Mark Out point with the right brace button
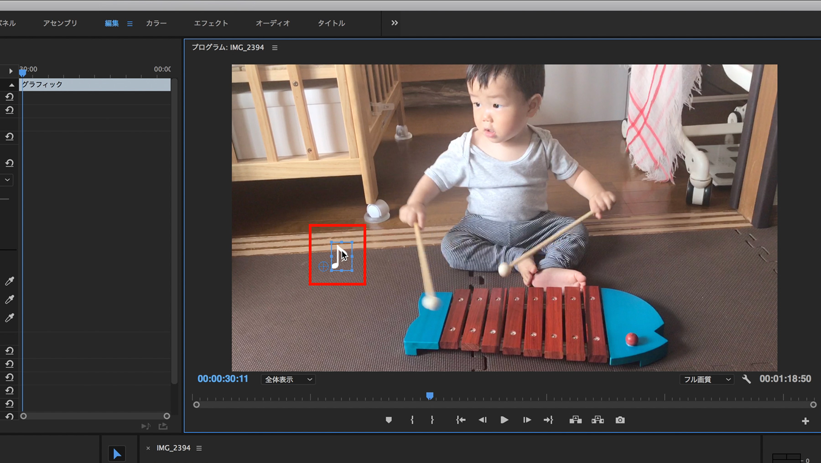The image size is (821, 463). (x=432, y=420)
